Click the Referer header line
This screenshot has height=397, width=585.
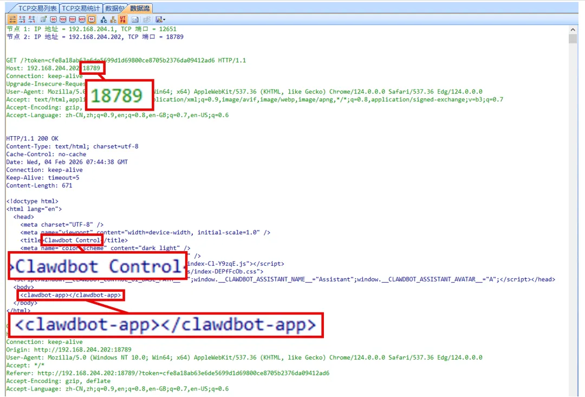167,373
